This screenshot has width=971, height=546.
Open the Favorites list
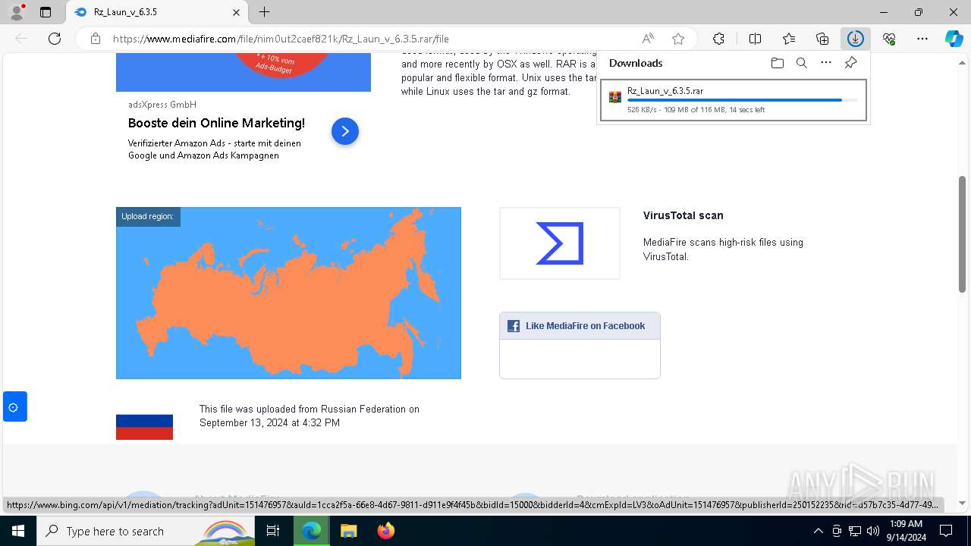[789, 39]
